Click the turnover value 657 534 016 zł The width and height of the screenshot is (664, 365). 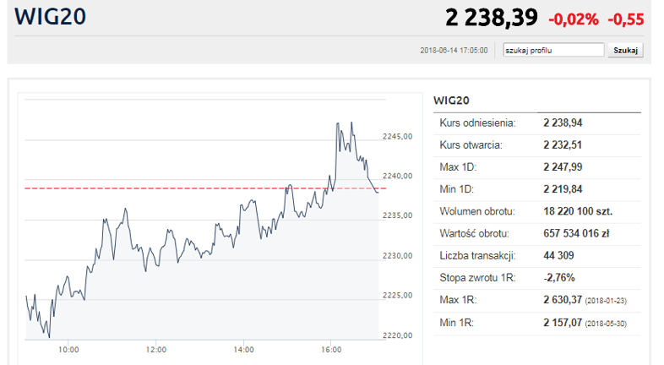[x=576, y=233]
